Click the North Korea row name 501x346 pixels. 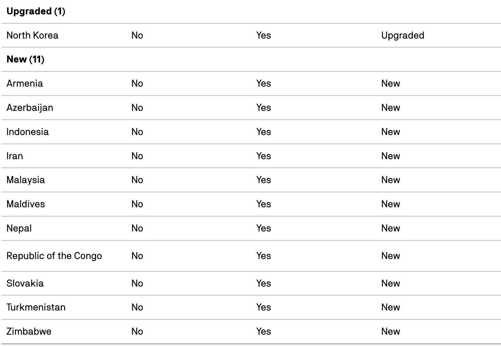[32, 35]
